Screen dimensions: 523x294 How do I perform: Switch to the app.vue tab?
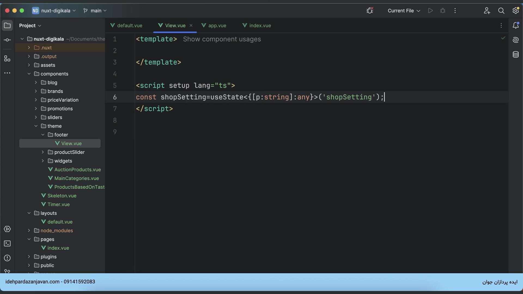(217, 26)
